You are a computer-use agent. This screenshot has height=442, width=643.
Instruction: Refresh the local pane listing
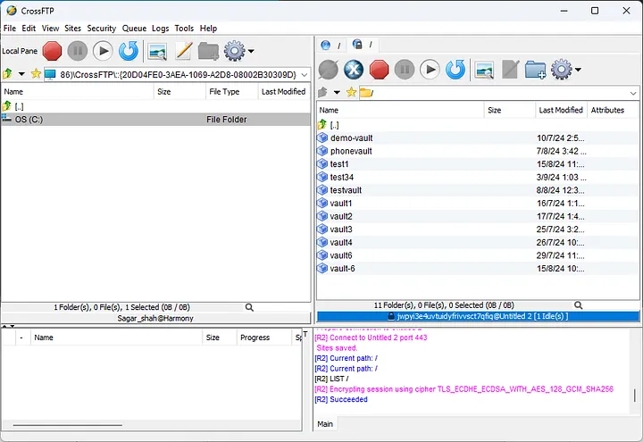click(129, 51)
